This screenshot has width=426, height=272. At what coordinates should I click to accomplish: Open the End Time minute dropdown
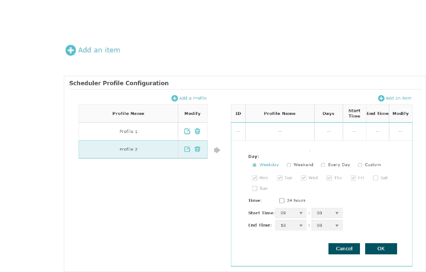327,226
